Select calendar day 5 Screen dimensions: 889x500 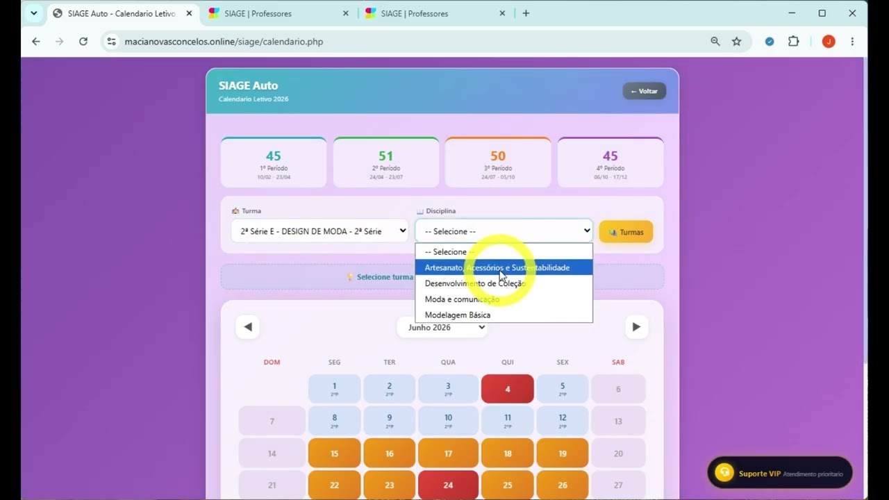(563, 389)
